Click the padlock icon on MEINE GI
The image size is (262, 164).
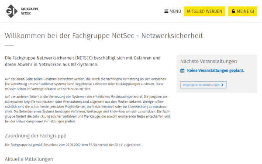point(233,11)
